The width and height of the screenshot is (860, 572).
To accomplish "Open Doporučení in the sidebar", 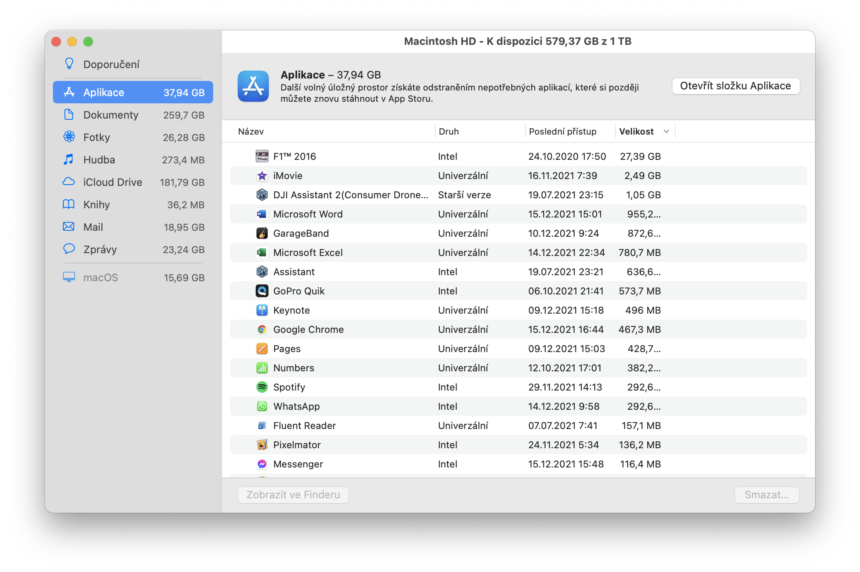I will [111, 64].
